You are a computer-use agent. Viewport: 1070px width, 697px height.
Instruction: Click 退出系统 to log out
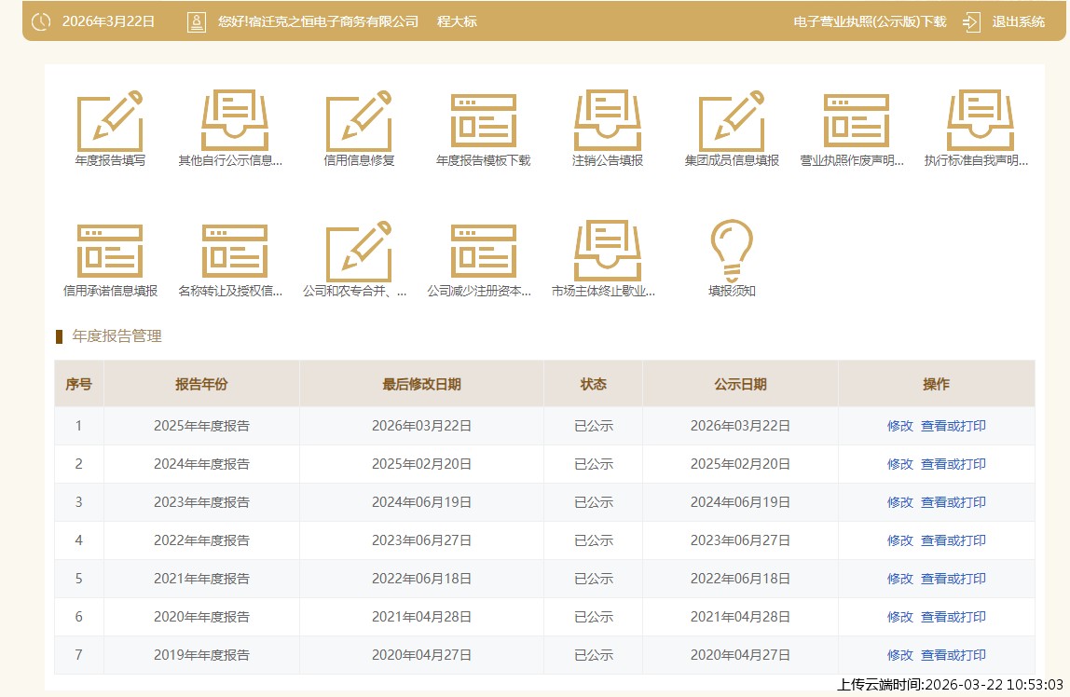point(1018,21)
